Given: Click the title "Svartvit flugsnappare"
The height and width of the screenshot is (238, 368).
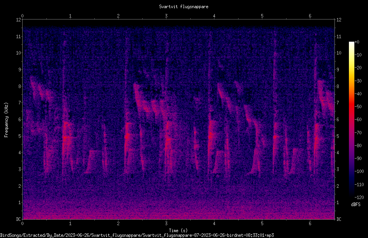Looking at the screenshot, I should point(184,7).
